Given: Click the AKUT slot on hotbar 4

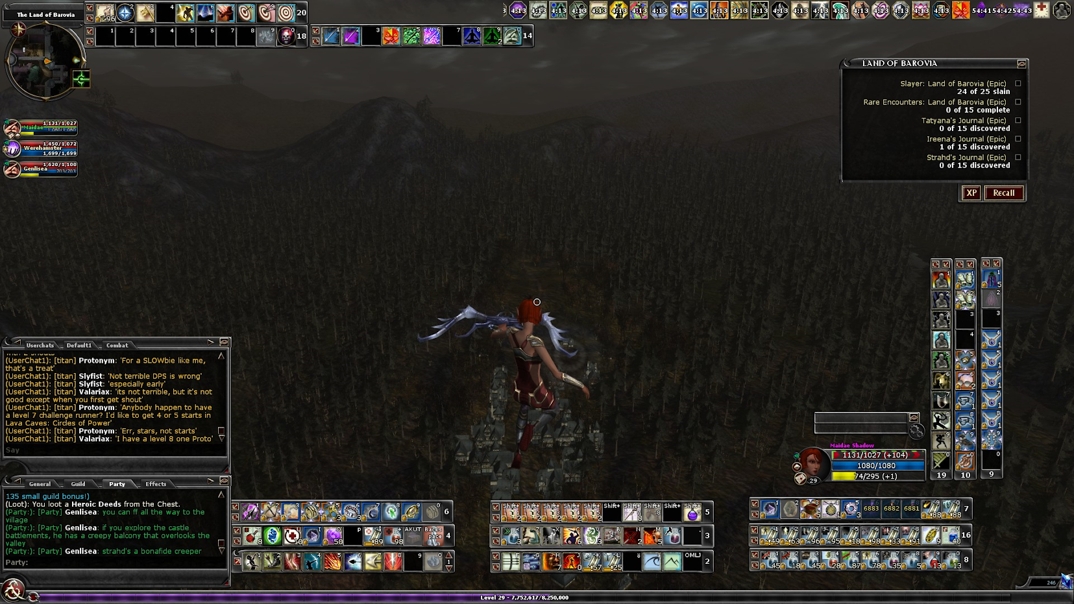Looking at the screenshot, I should pyautogui.click(x=413, y=536).
